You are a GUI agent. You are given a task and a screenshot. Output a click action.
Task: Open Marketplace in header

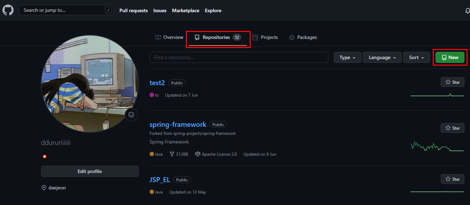(186, 10)
